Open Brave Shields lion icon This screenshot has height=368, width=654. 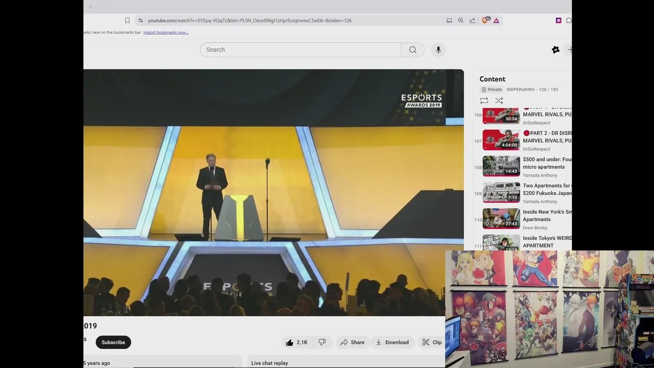point(485,20)
